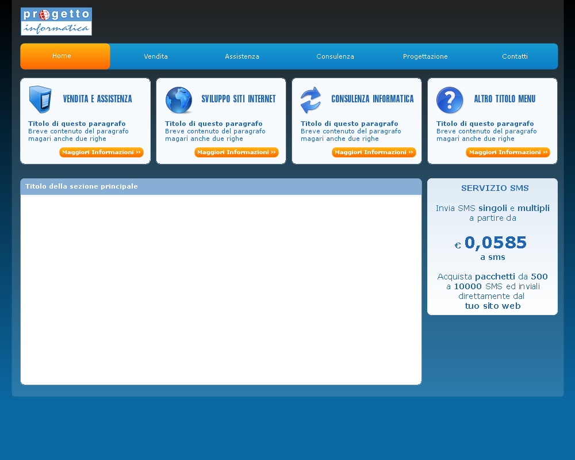
Task: Click the blue question mark icon
Action: (x=449, y=100)
